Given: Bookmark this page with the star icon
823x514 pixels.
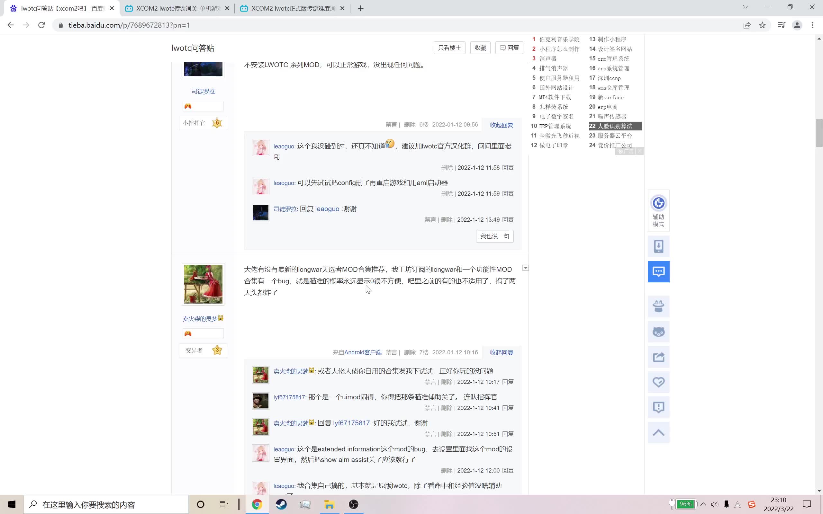Looking at the screenshot, I should pyautogui.click(x=763, y=25).
